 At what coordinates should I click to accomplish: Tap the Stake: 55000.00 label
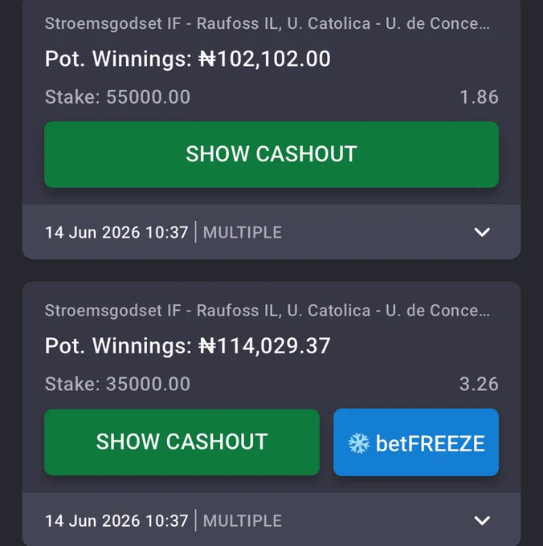(117, 97)
